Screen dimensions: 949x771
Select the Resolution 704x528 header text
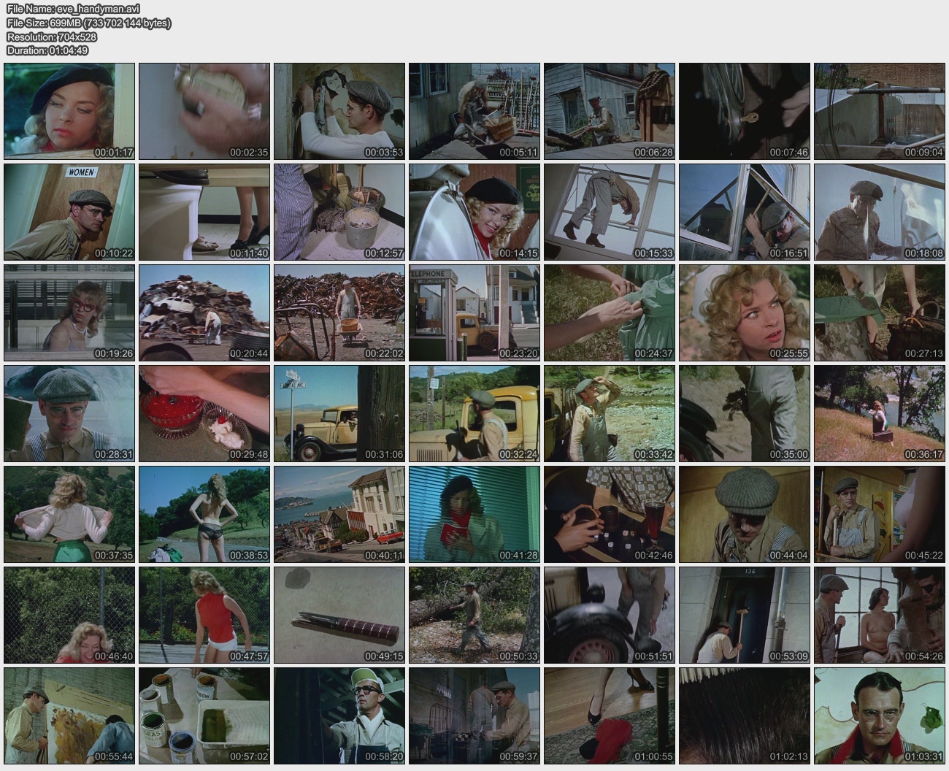[x=51, y=37]
